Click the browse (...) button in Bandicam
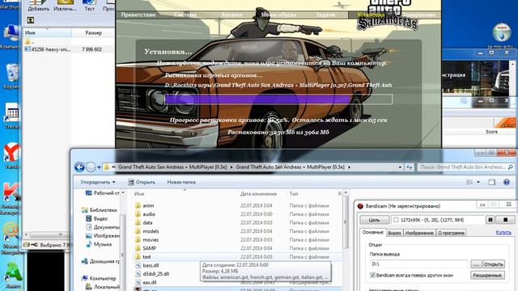Viewport: 518px width, 291px height. [x=476, y=264]
